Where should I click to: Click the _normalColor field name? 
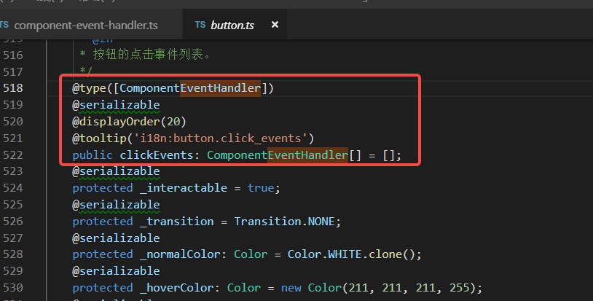[180, 254]
